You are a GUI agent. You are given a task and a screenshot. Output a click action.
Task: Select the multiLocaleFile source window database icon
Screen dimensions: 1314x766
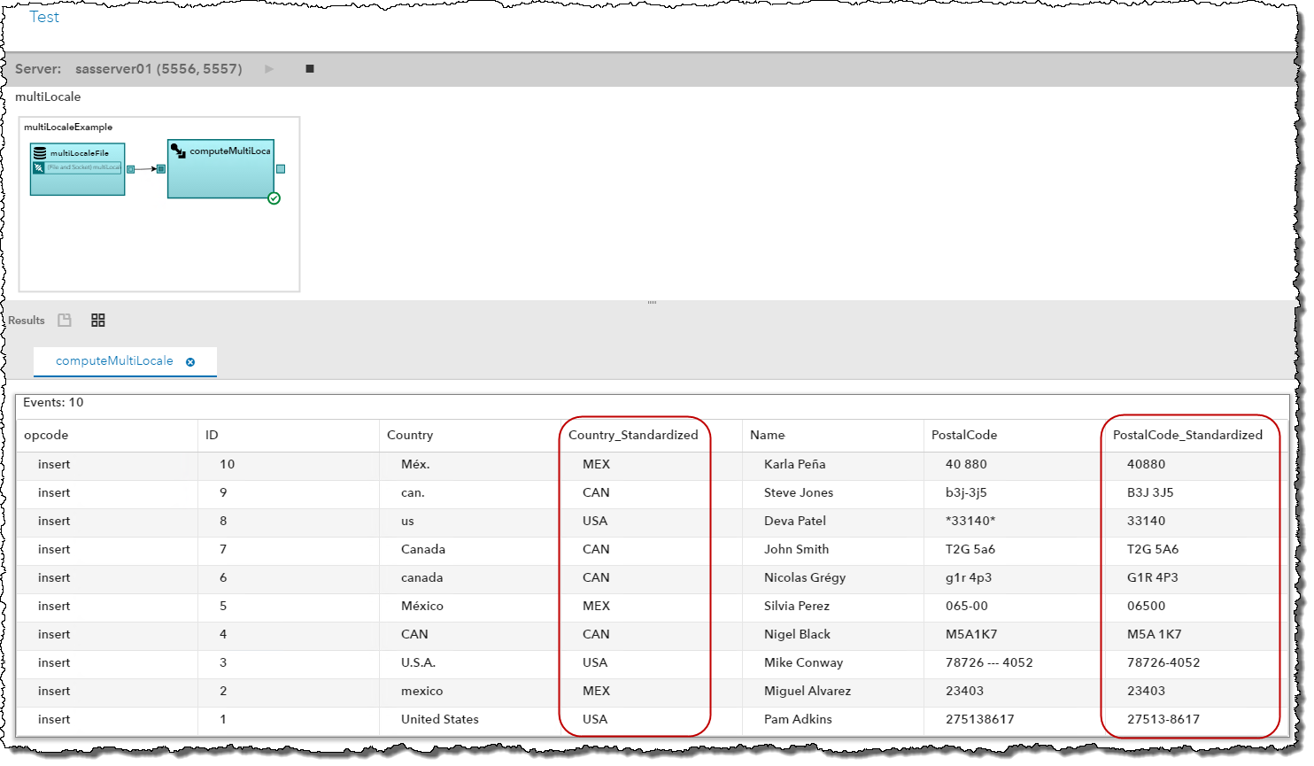click(40, 153)
